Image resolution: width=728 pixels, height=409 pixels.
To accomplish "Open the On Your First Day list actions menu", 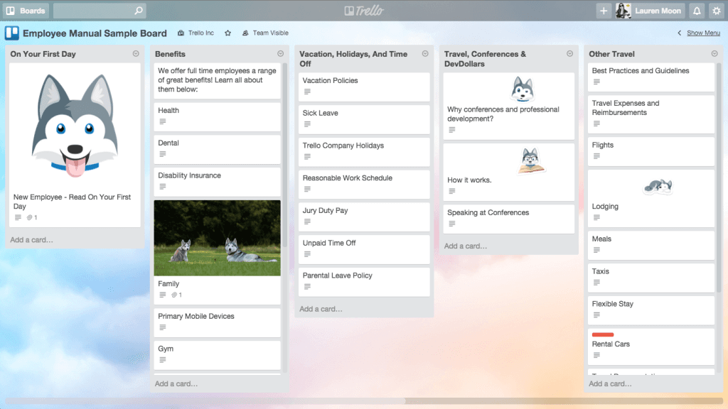I will pyautogui.click(x=134, y=53).
